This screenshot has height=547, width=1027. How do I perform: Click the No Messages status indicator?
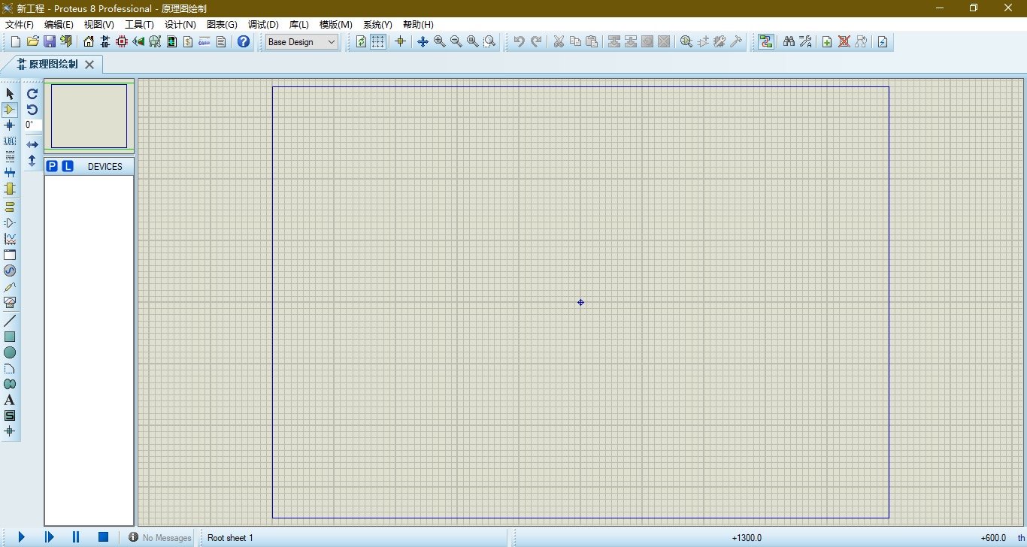point(159,538)
